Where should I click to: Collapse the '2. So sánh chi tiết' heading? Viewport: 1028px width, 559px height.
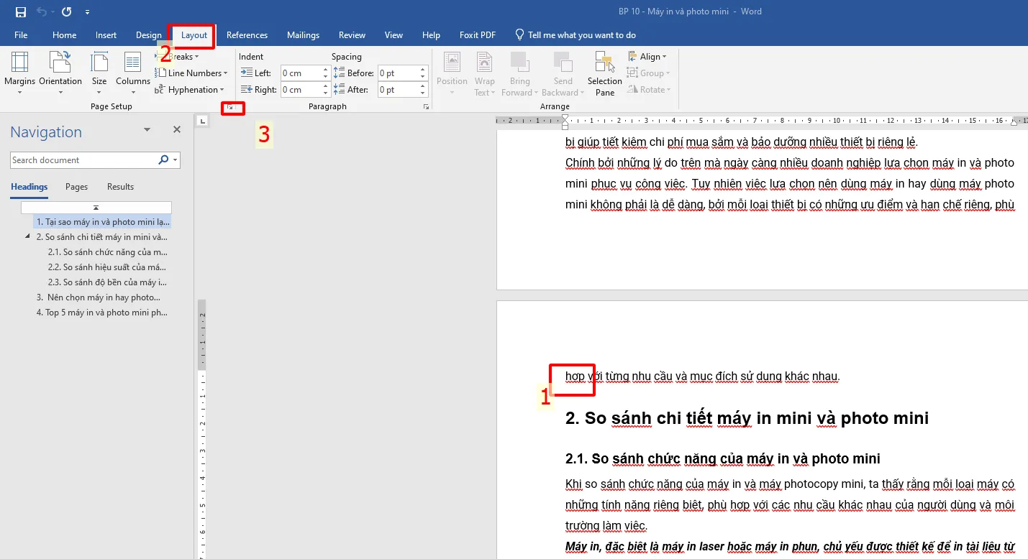(28, 236)
